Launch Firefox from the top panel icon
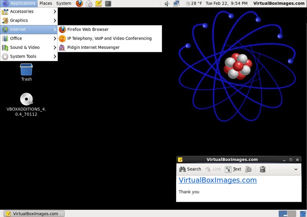The height and width of the screenshot is (217, 307). 79,3
